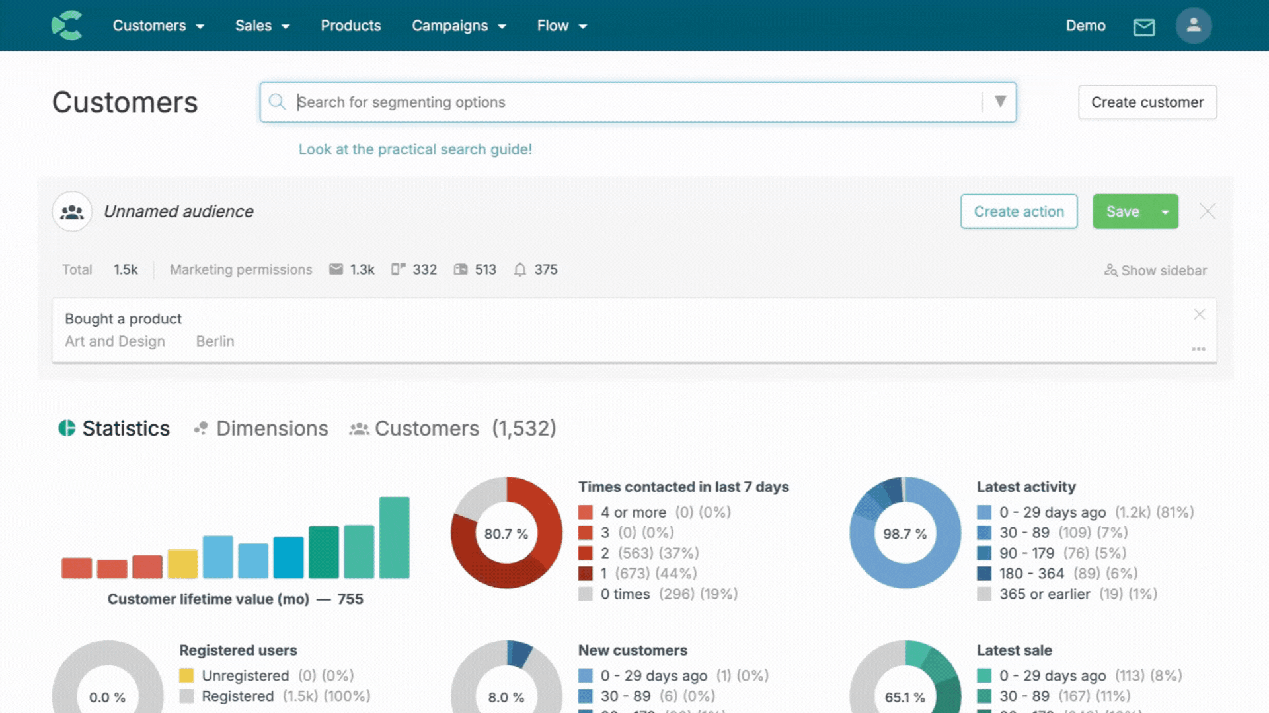
Task: Click the push notification bell icon
Action: click(x=520, y=269)
